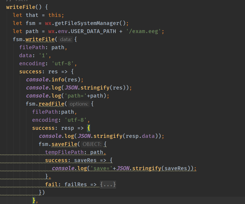Viewport: 245px width, 204px height.
Task: Click resp.data expression
Action: click(140, 136)
